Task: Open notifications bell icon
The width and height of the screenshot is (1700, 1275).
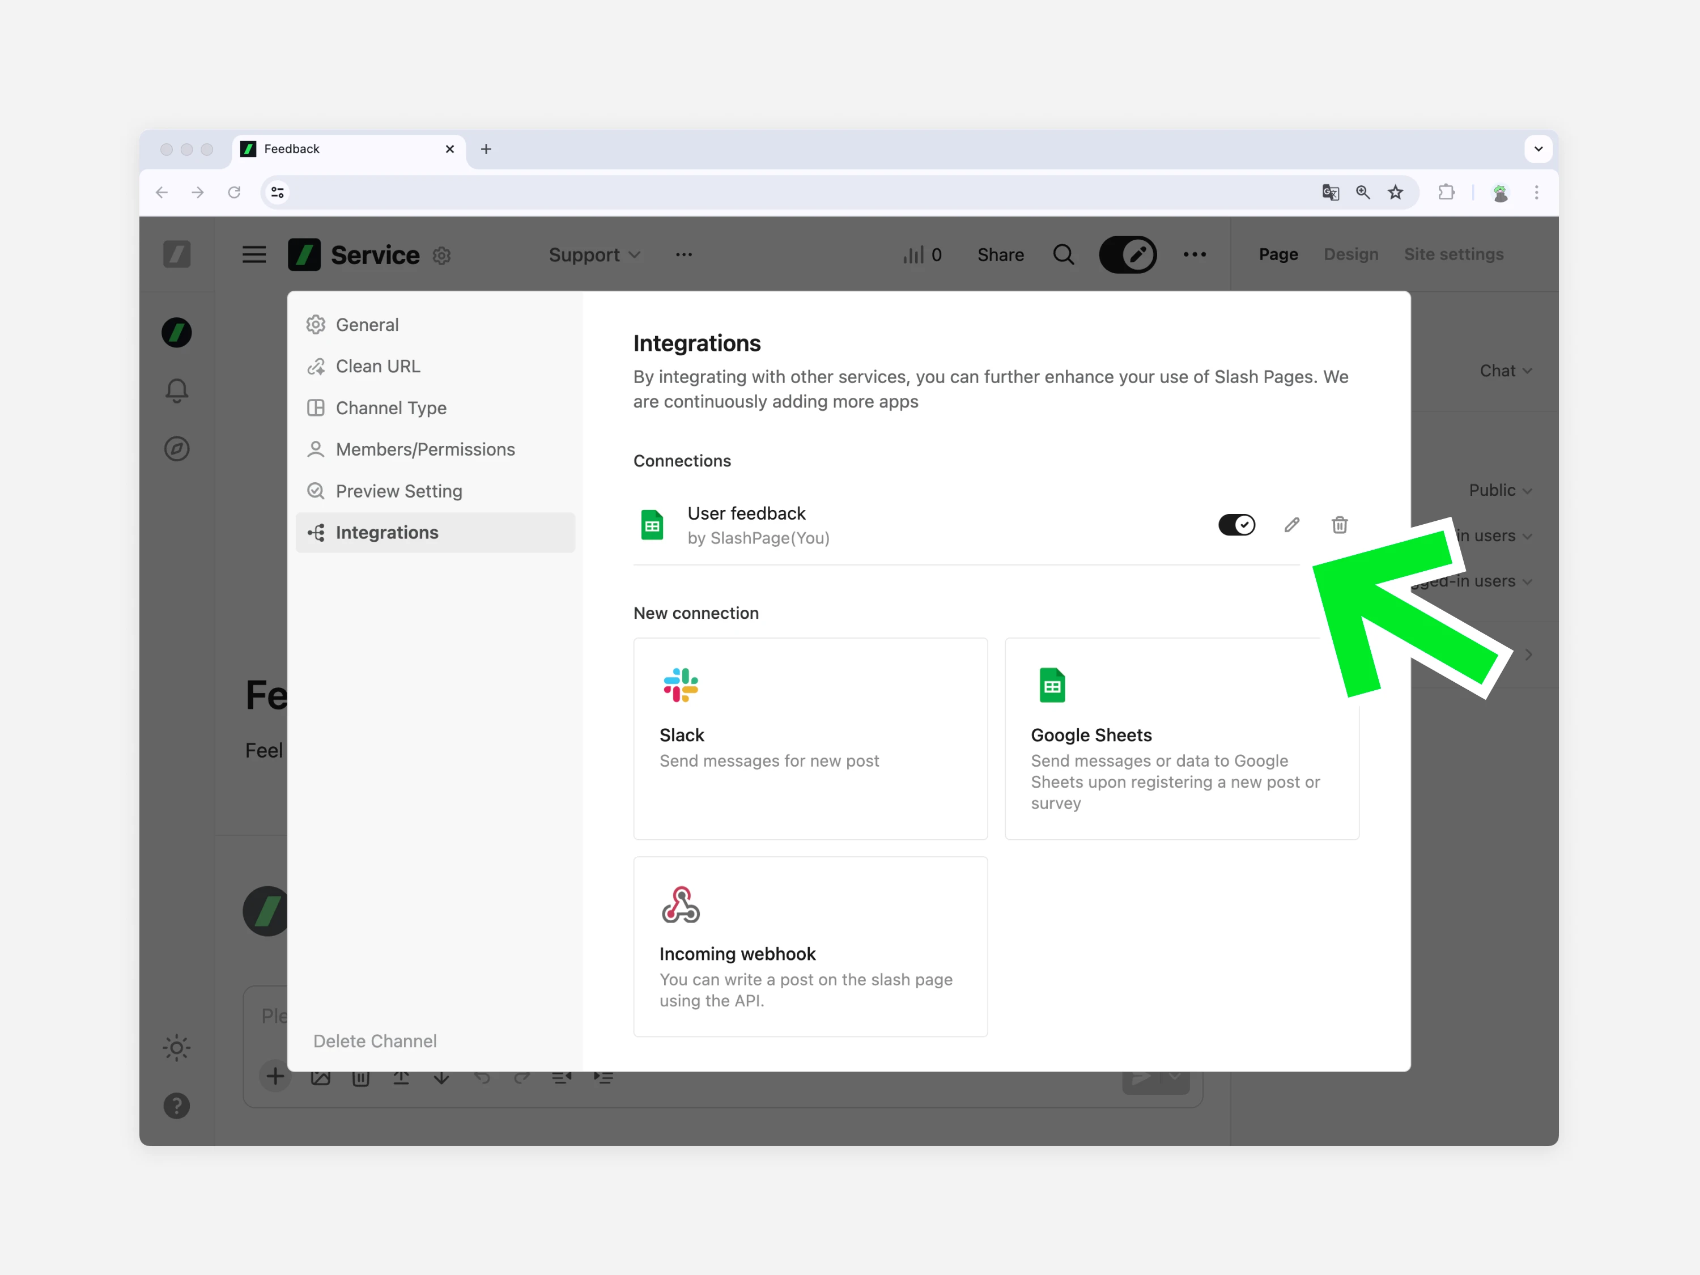Action: 177,390
